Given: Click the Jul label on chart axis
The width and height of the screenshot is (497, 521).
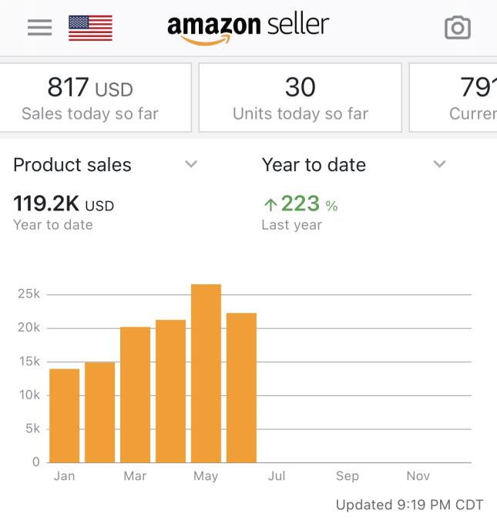Looking at the screenshot, I should 277,476.
